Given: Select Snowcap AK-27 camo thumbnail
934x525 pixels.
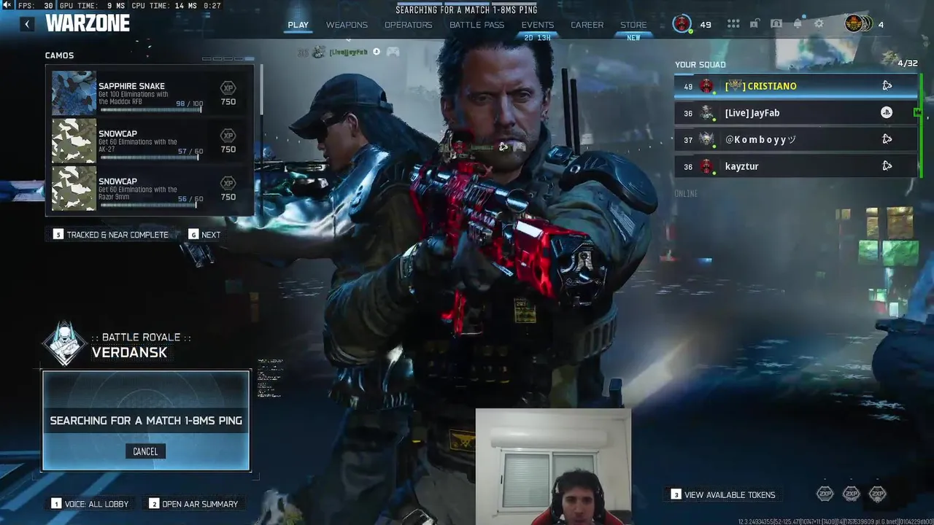Looking at the screenshot, I should point(74,140).
